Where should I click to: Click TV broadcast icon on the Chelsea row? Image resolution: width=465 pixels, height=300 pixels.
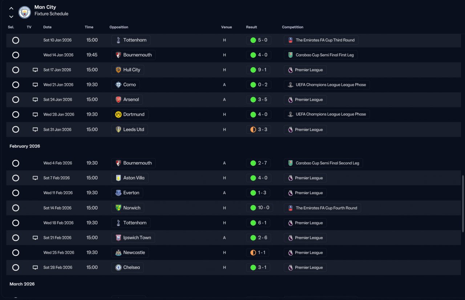click(35, 267)
